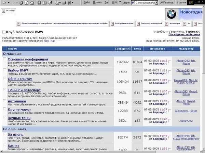The height and width of the screenshot is (153, 205).
Task: Click status icon left of Автолавка
Action: (4, 101)
